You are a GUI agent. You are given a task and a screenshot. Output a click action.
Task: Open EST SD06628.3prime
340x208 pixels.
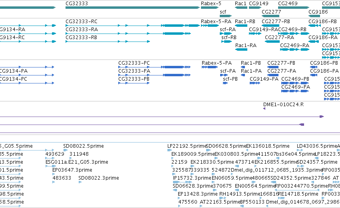(x=193, y=186)
